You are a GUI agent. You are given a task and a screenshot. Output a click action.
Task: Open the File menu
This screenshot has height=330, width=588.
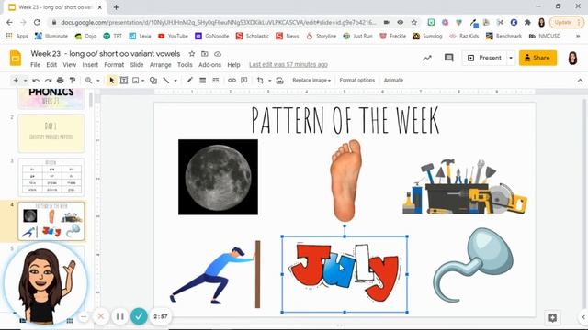(35, 65)
